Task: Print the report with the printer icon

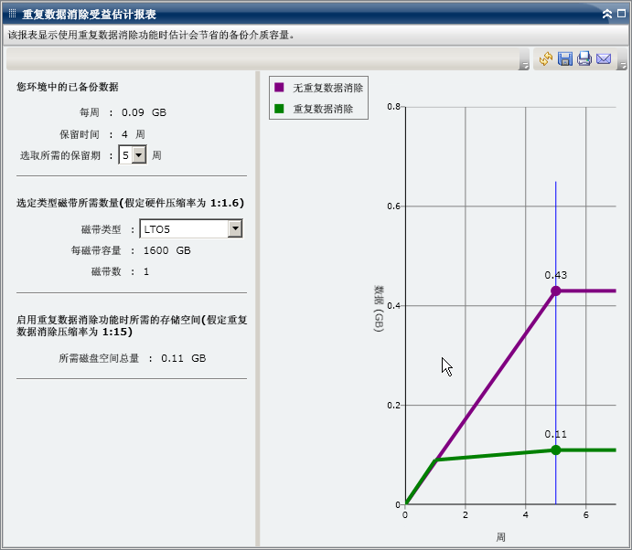Action: pos(584,58)
